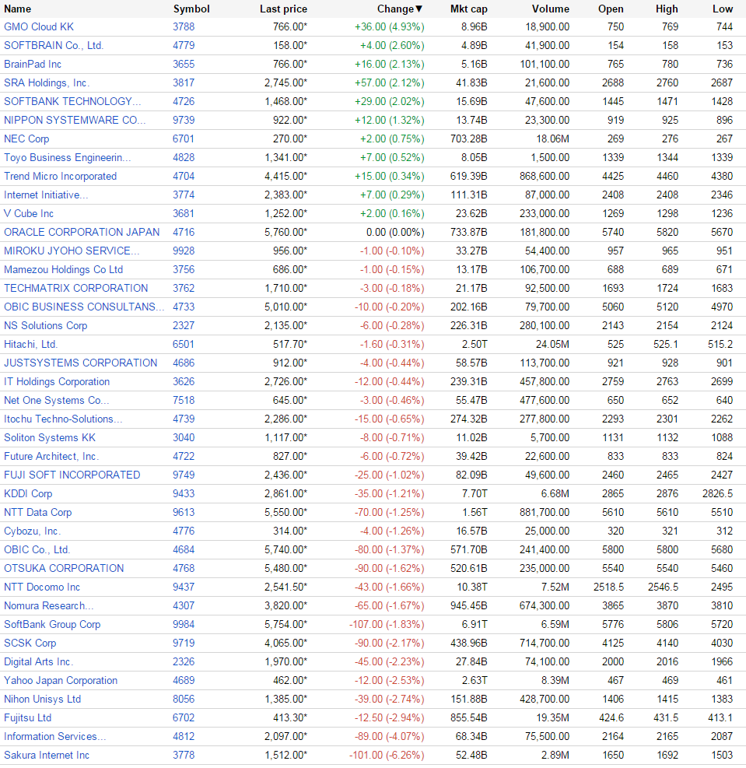Open Nihon Unisys Ltd link
The image size is (746, 768).
point(43,699)
